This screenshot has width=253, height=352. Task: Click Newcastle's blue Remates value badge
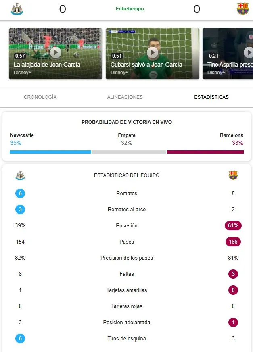[x=20, y=194]
